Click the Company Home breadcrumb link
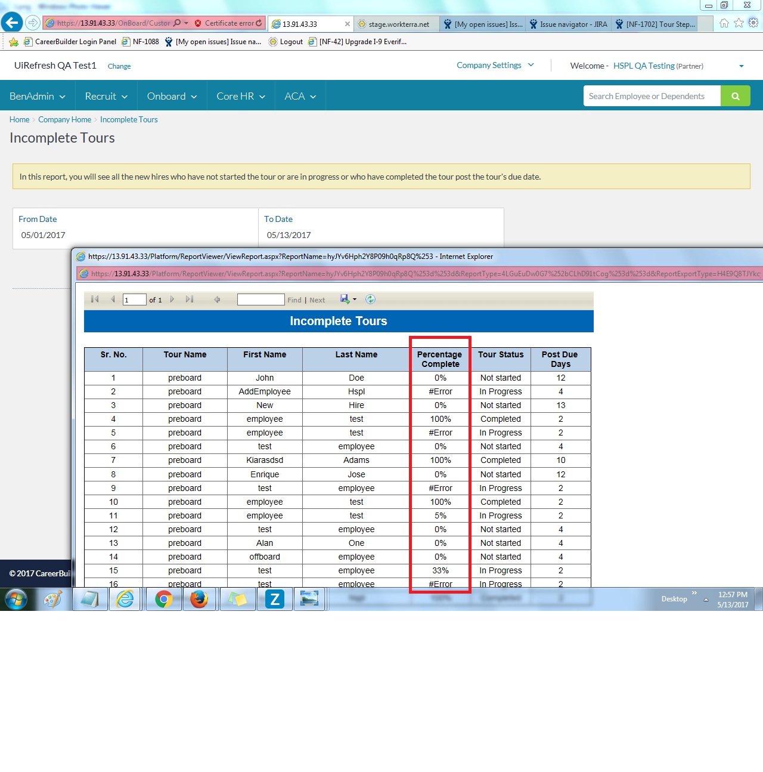Image resolution: width=763 pixels, height=772 pixels. (x=64, y=120)
